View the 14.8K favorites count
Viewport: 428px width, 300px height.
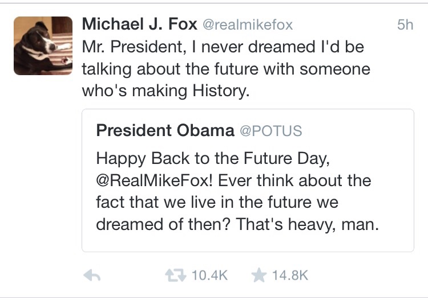290,276
